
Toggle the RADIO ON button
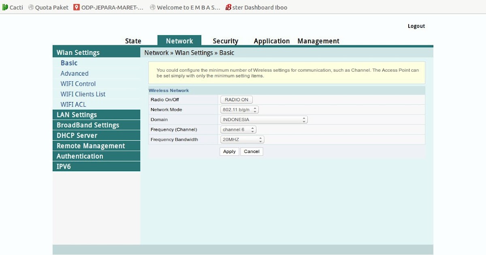236,99
